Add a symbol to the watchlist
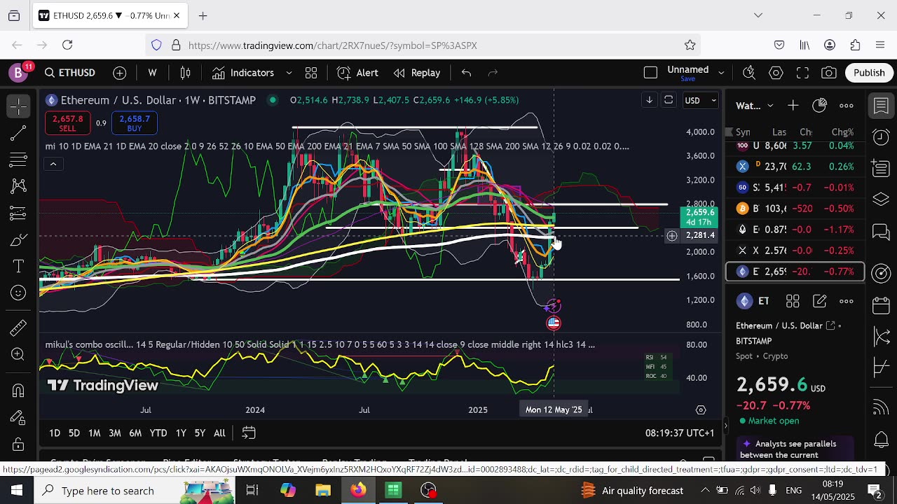This screenshot has height=504, width=897. coord(793,106)
